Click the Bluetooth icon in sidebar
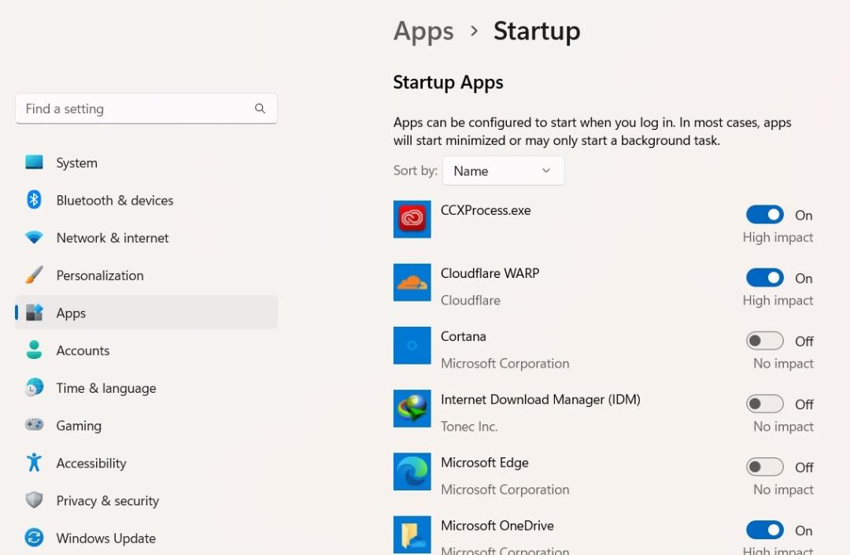850x555 pixels. [x=34, y=200]
